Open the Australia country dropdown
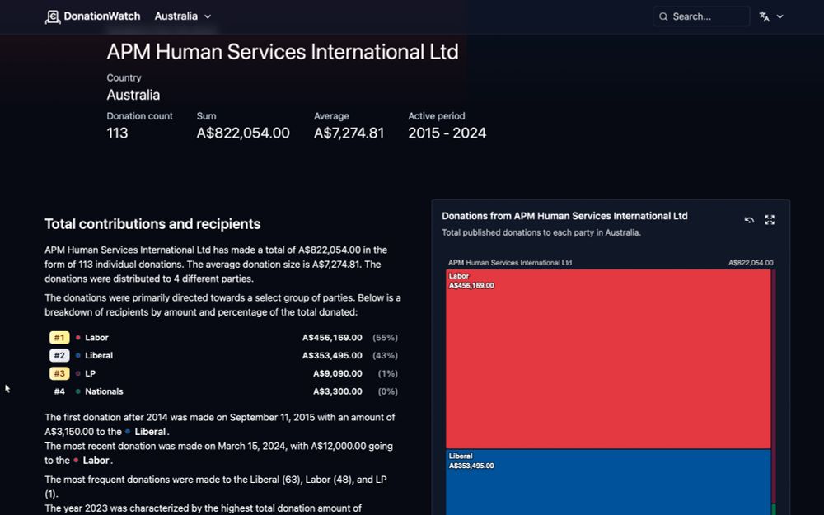The width and height of the screenshot is (824, 515). pos(182,16)
